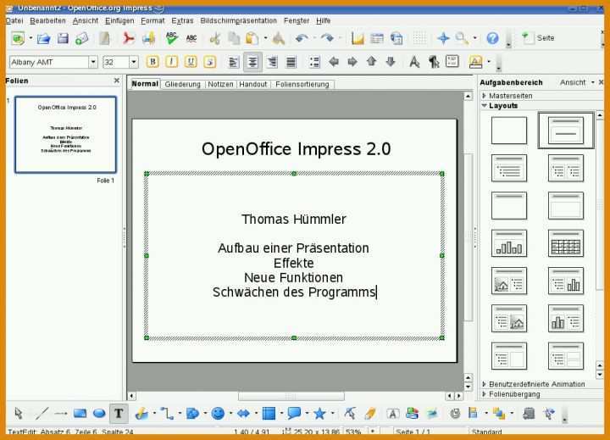Select slide 1 thumbnail in Folien panel
610x440 pixels.
pyautogui.click(x=65, y=134)
